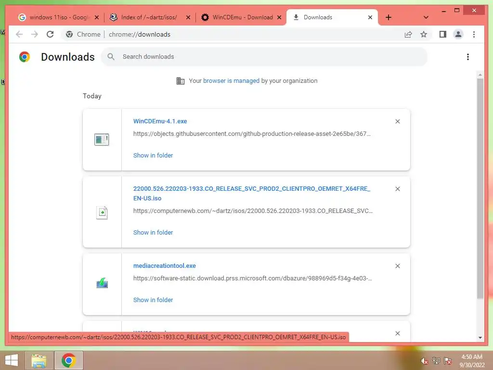Click the 'Downloads' page title
The height and width of the screenshot is (370, 493).
click(68, 57)
